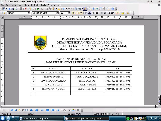Send document as e-mail icon

point(16,9)
